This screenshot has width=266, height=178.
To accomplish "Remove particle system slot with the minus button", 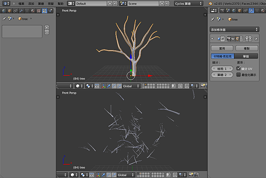I will [x=47, y=32].
